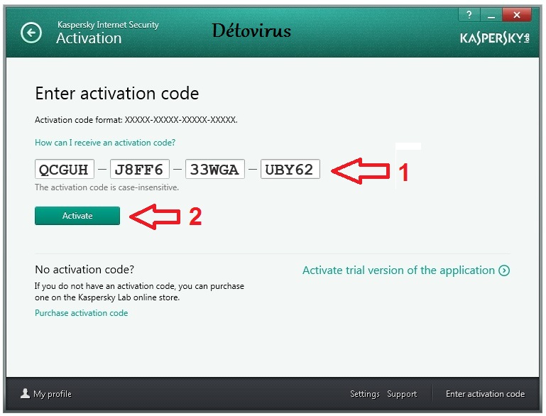546x416 pixels.
Task: Close the Kaspersky activation window
Action: click(x=517, y=15)
